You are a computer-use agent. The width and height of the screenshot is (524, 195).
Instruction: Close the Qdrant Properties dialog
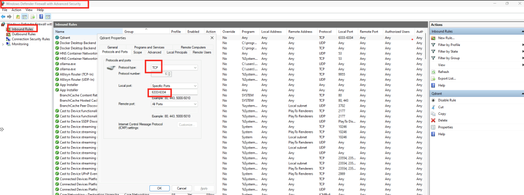[x=212, y=38]
